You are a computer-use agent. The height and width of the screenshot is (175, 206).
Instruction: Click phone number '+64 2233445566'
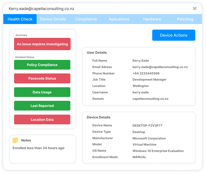[146, 73]
